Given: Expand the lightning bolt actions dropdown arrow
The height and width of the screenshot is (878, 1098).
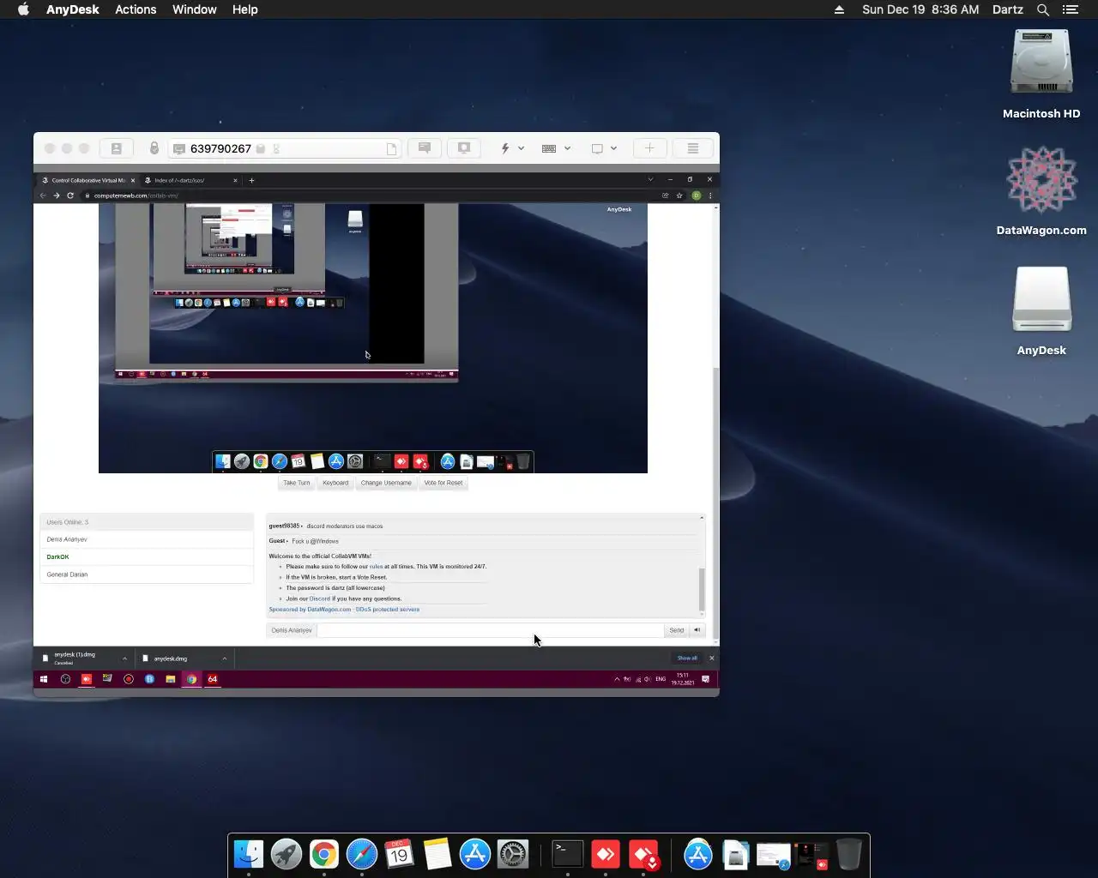Looking at the screenshot, I should click(x=521, y=148).
